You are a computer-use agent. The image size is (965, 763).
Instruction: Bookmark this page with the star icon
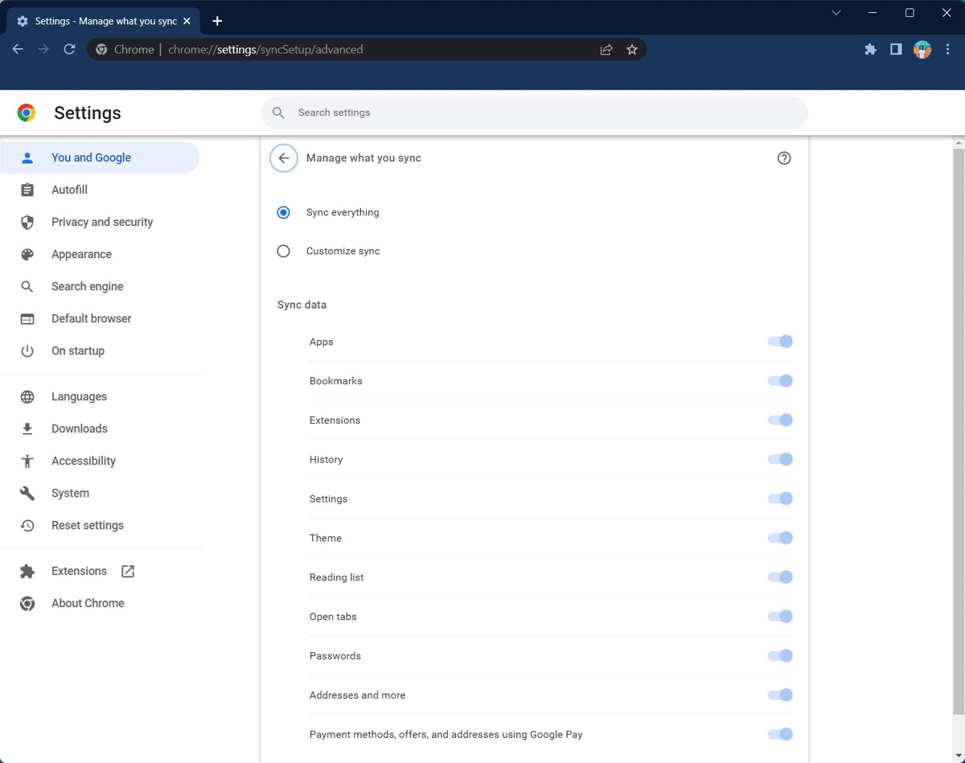632,50
